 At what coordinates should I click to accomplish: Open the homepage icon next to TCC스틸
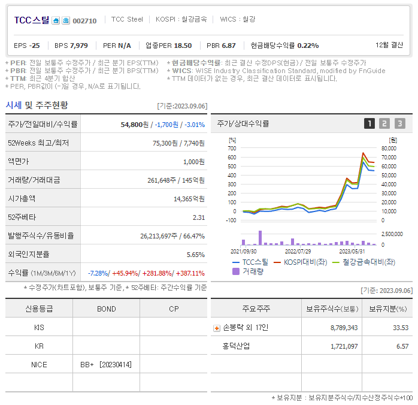coord(56,20)
